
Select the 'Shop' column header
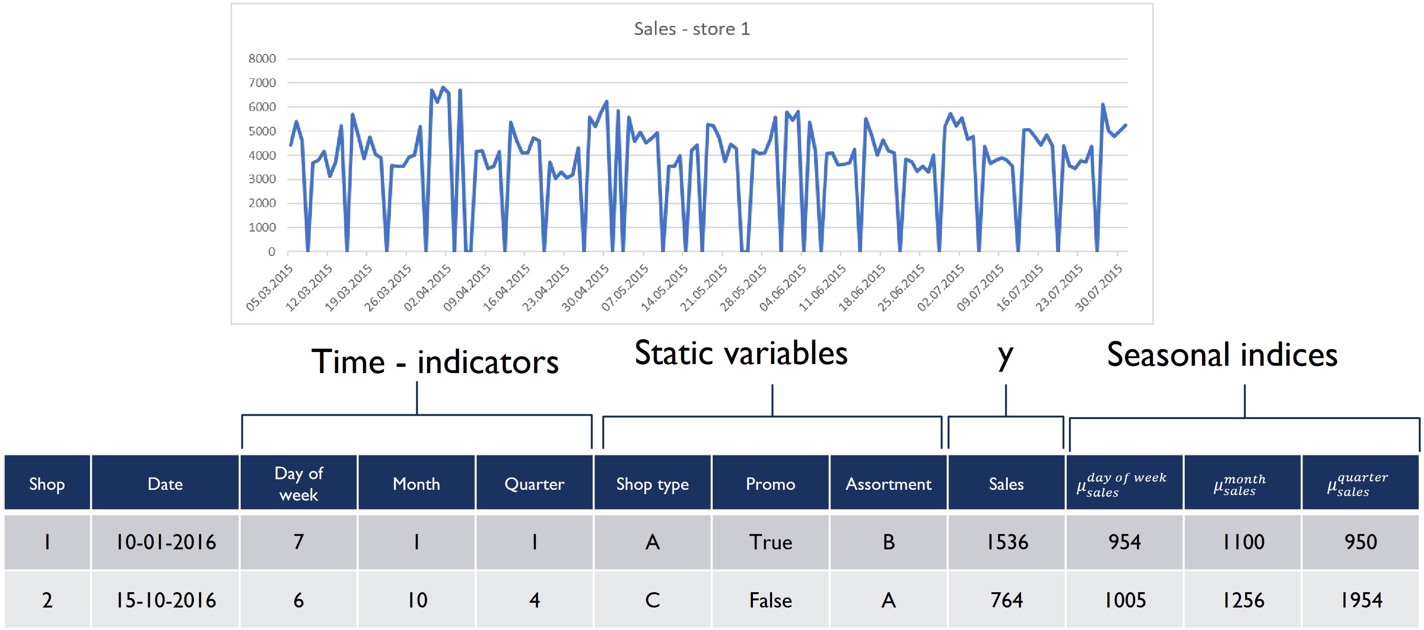(47, 484)
